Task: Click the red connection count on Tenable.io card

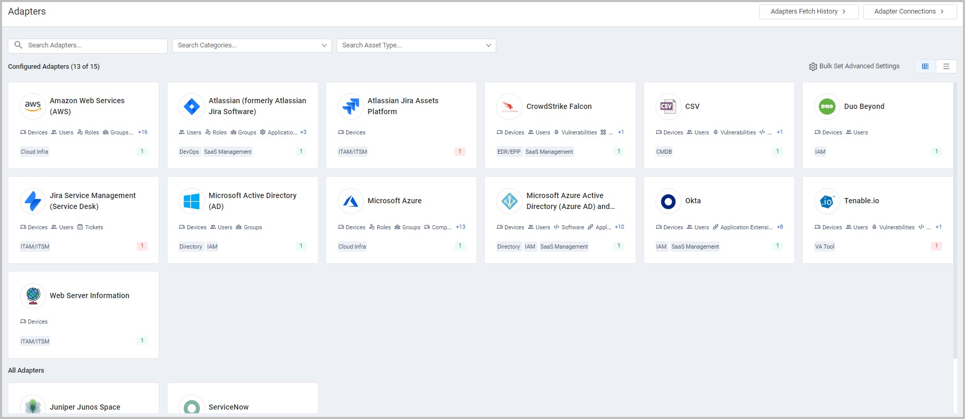Action: click(x=936, y=246)
